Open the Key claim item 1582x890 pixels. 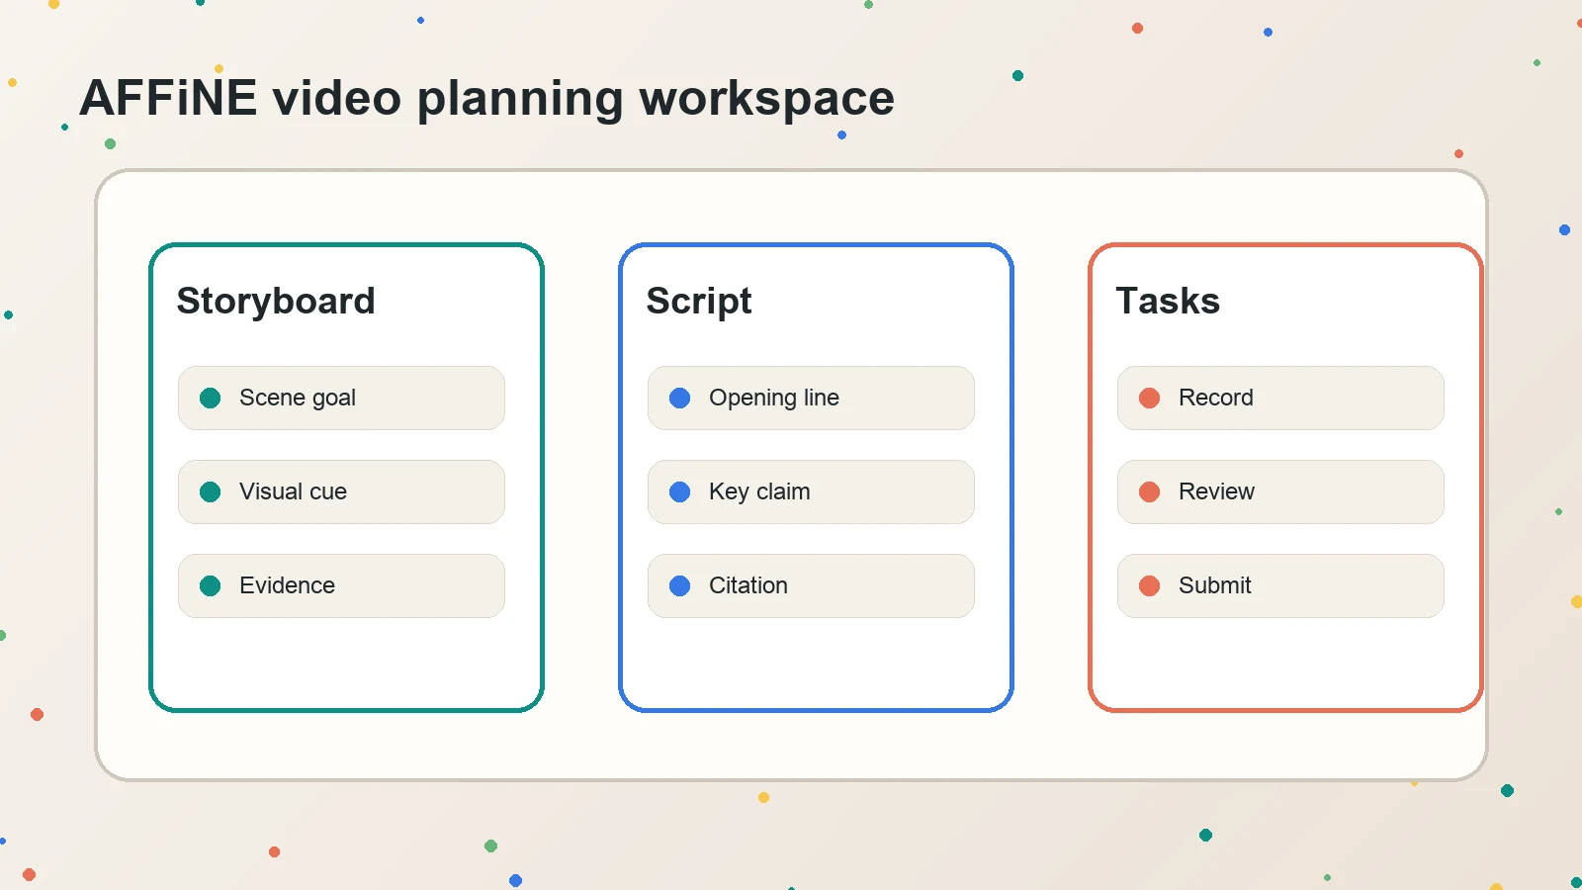(811, 491)
